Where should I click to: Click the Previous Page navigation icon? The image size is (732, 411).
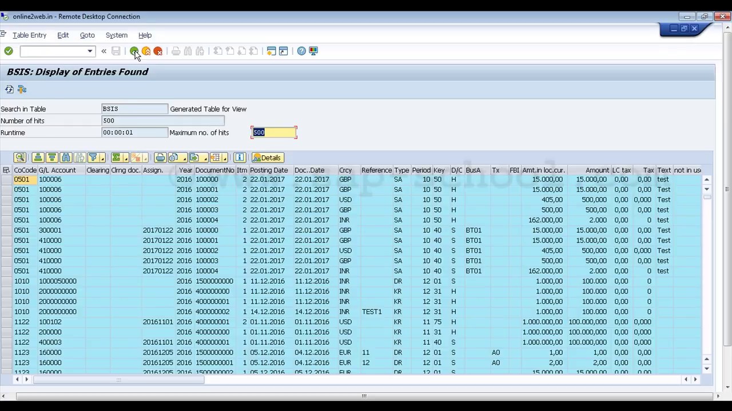click(230, 51)
